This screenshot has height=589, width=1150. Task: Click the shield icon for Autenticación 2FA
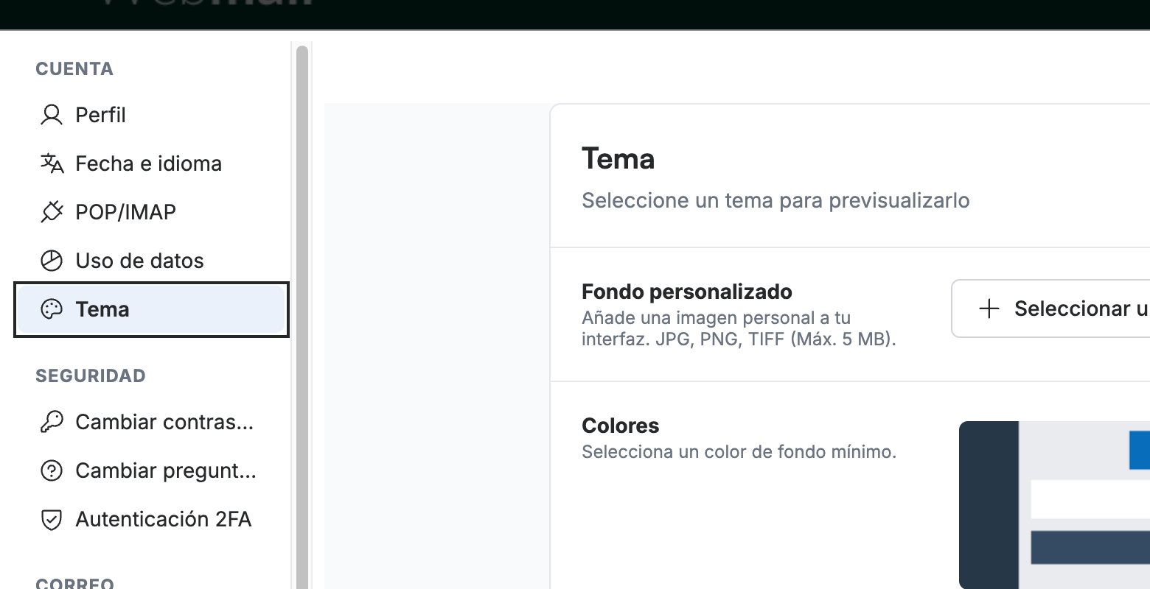(x=52, y=519)
